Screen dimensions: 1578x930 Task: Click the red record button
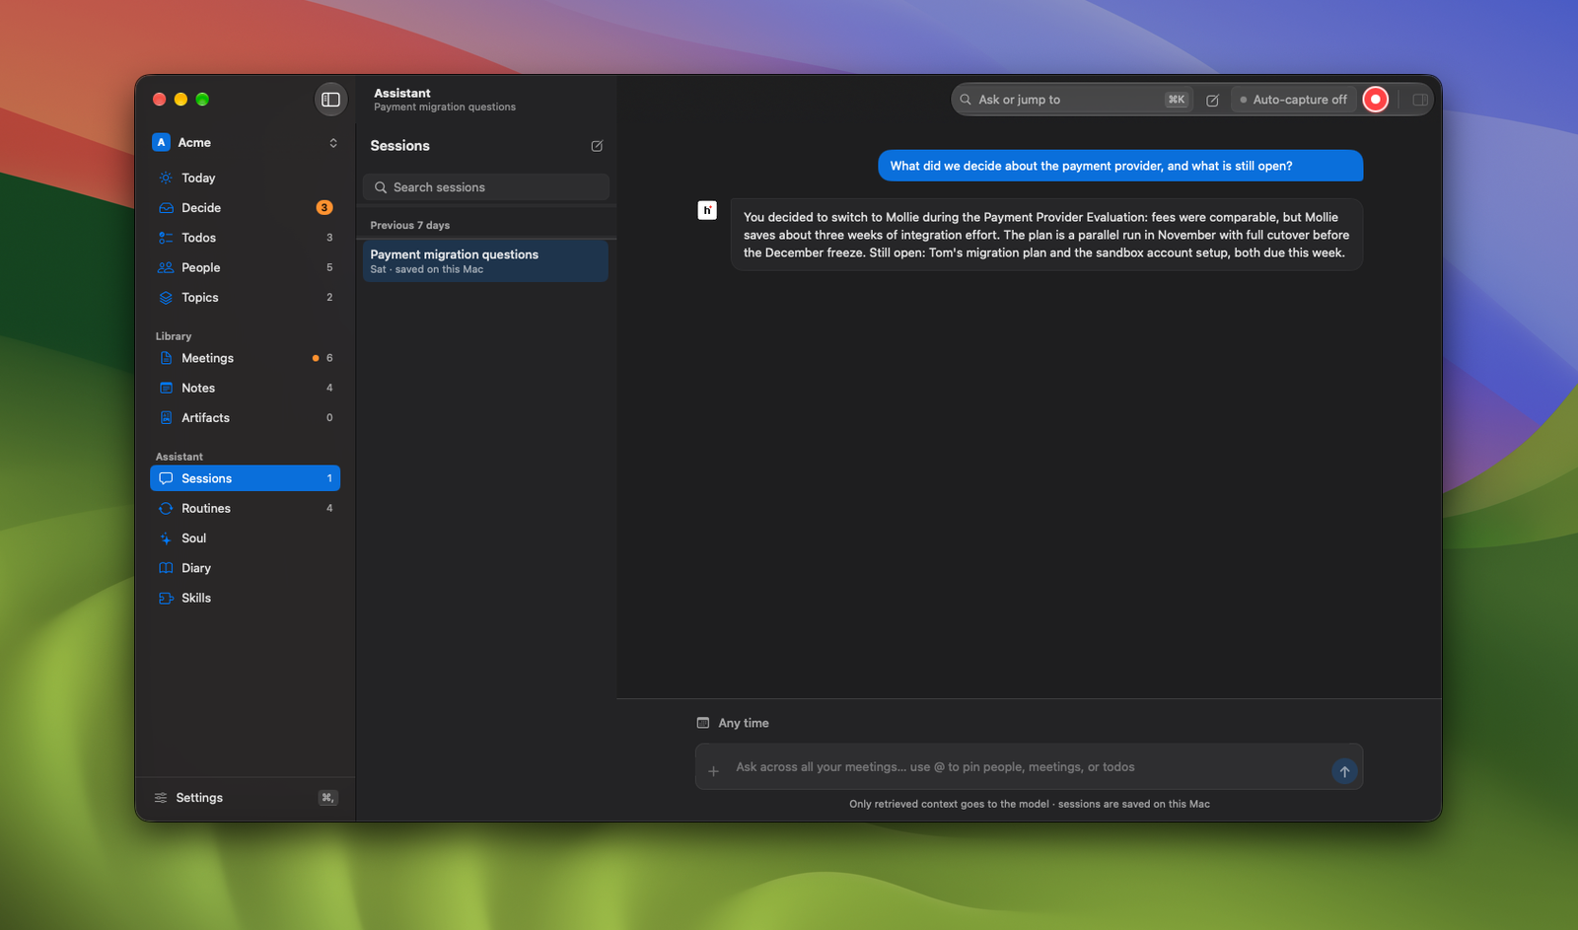pyautogui.click(x=1375, y=100)
